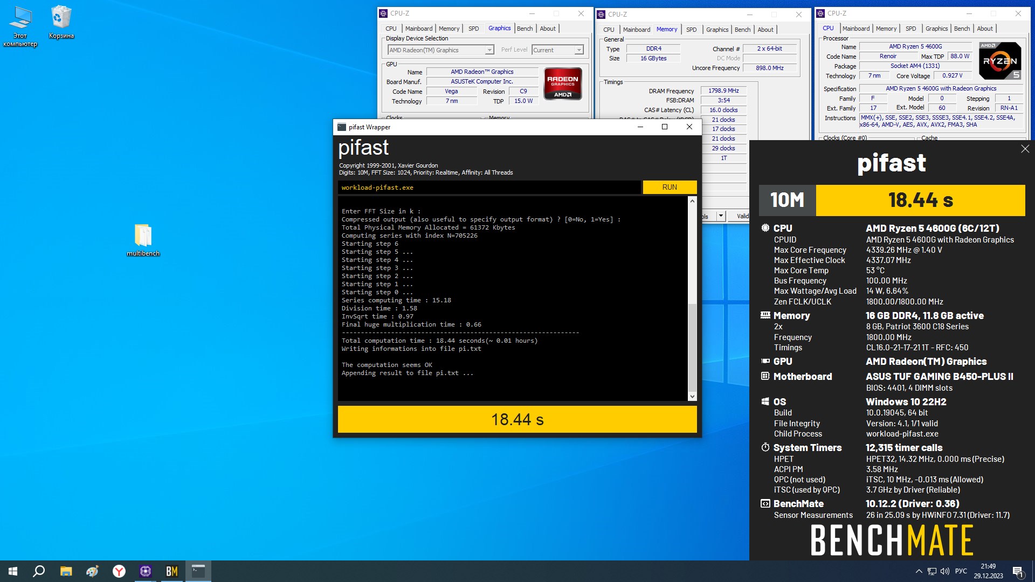Open Graphics tab in Memory CPU-Z window
Viewport: 1035px width, 582px height.
[717, 30]
